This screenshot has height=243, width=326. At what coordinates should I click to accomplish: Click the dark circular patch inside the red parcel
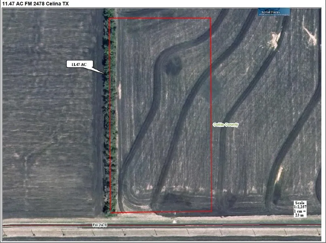(174, 65)
